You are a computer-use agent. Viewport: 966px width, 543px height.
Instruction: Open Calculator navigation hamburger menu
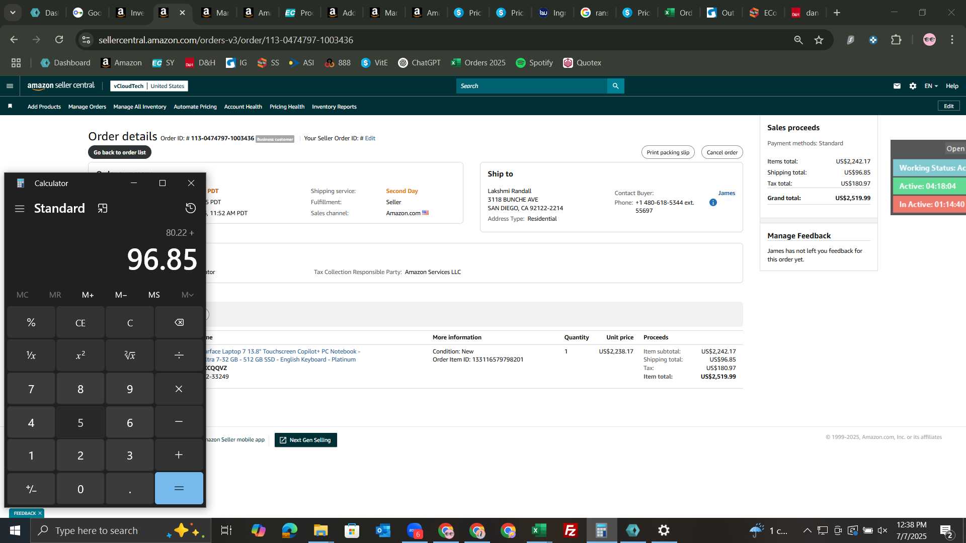(x=20, y=209)
